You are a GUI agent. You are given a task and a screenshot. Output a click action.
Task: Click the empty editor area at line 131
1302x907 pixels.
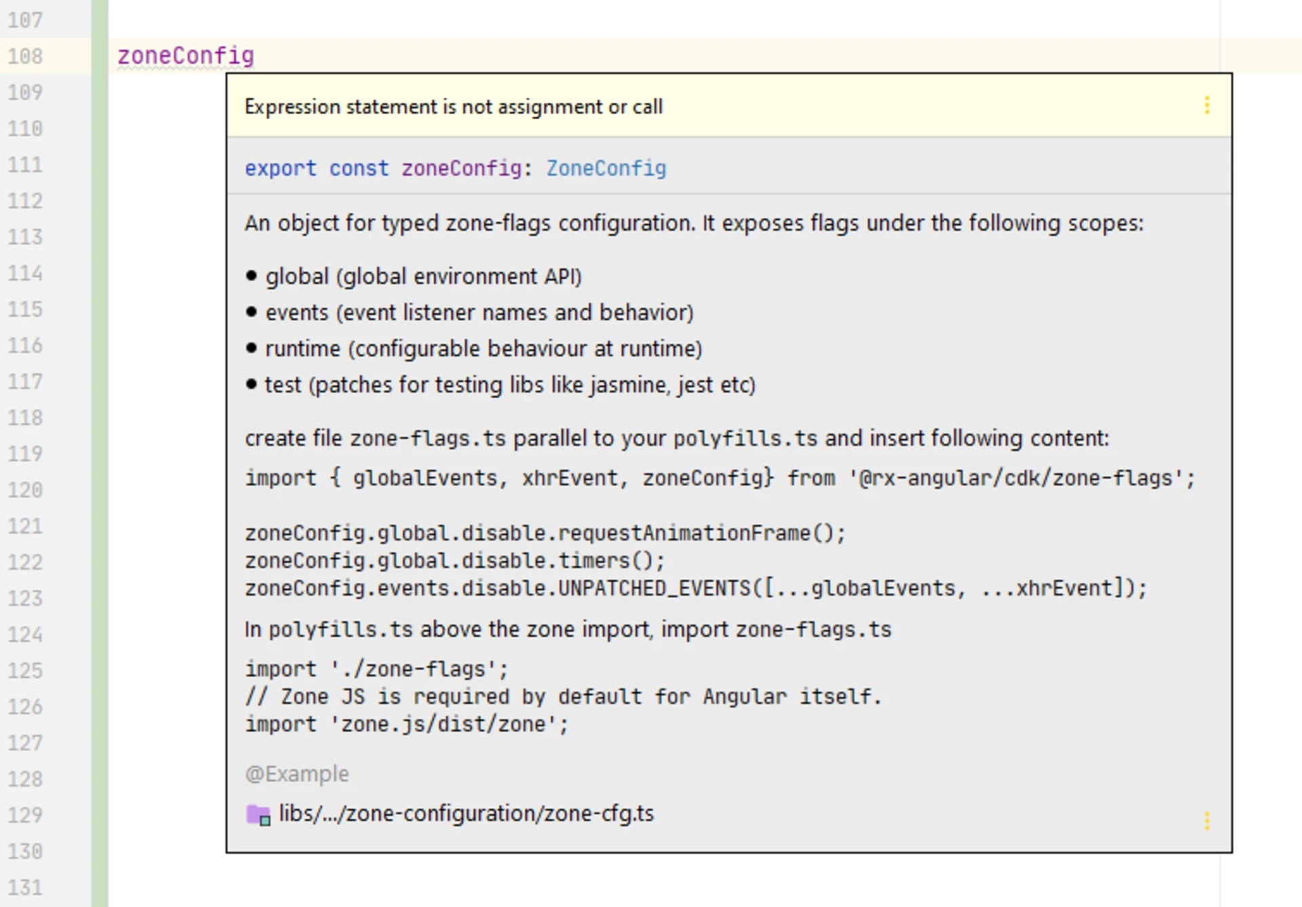[x=407, y=887]
